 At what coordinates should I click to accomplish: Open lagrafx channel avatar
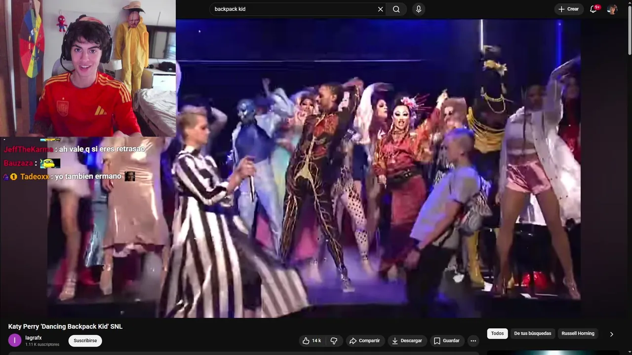pyautogui.click(x=15, y=340)
